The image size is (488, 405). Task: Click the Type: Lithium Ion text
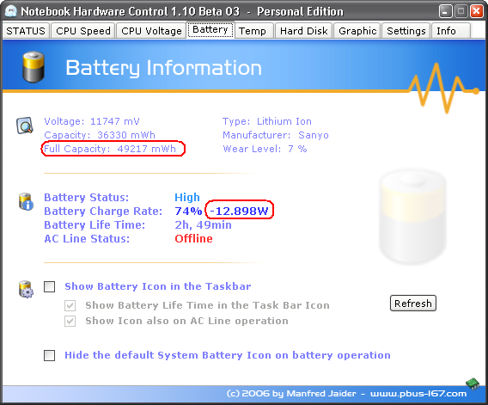[267, 121]
